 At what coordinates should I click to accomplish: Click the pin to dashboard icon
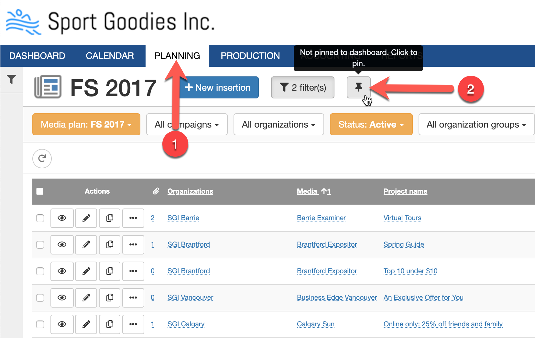[x=358, y=87]
